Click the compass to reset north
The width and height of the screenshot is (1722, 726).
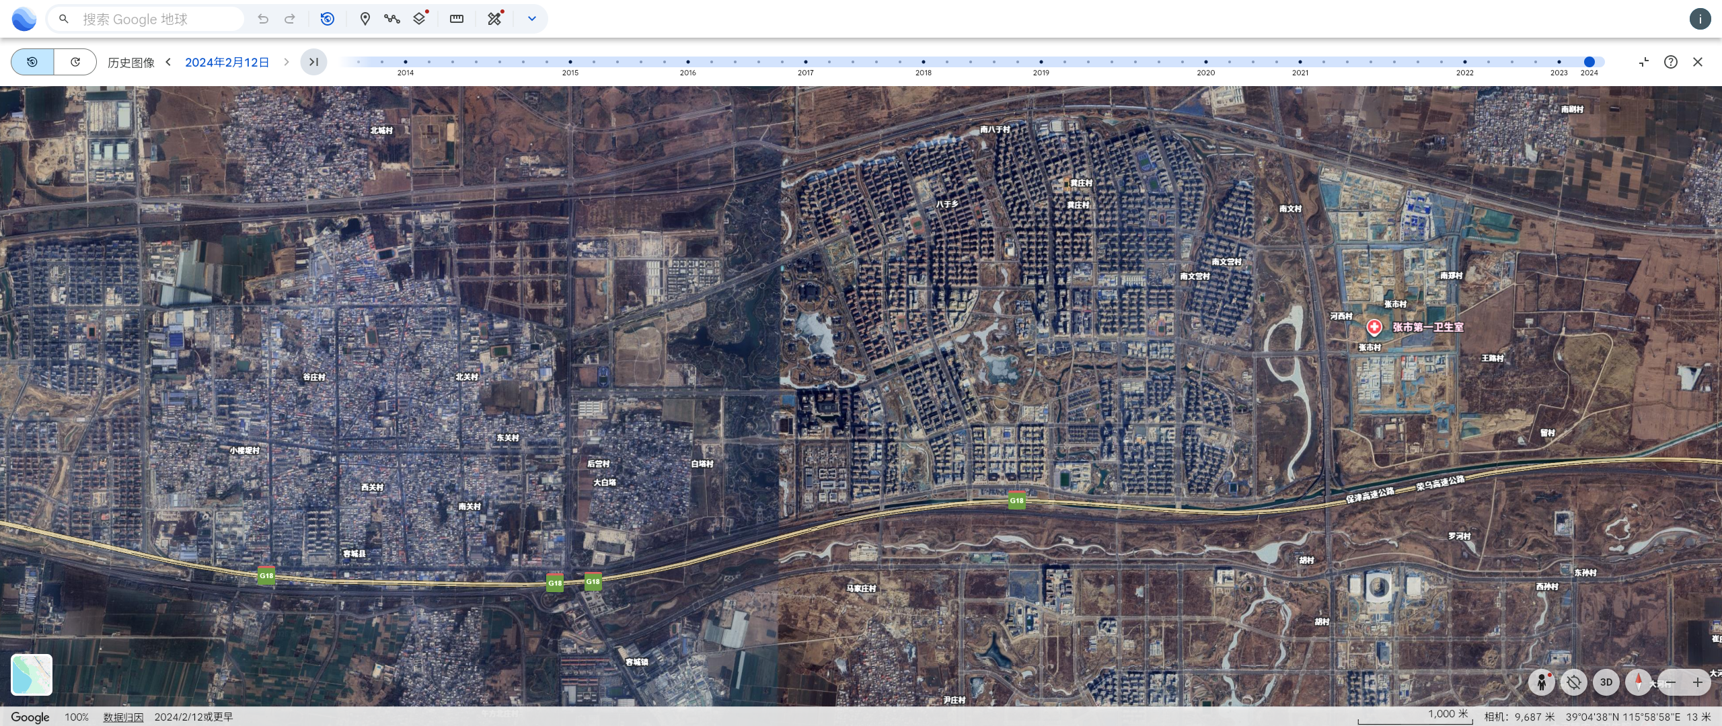click(1638, 682)
